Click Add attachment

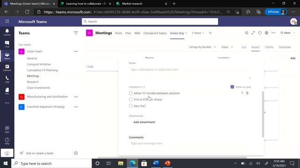144,122
